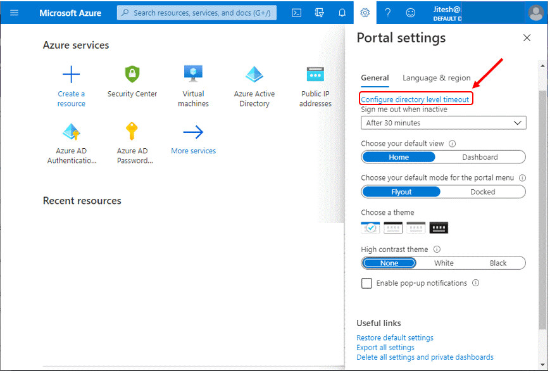
Task: Choose the third theme swatch with gray header
Action: pyautogui.click(x=416, y=228)
